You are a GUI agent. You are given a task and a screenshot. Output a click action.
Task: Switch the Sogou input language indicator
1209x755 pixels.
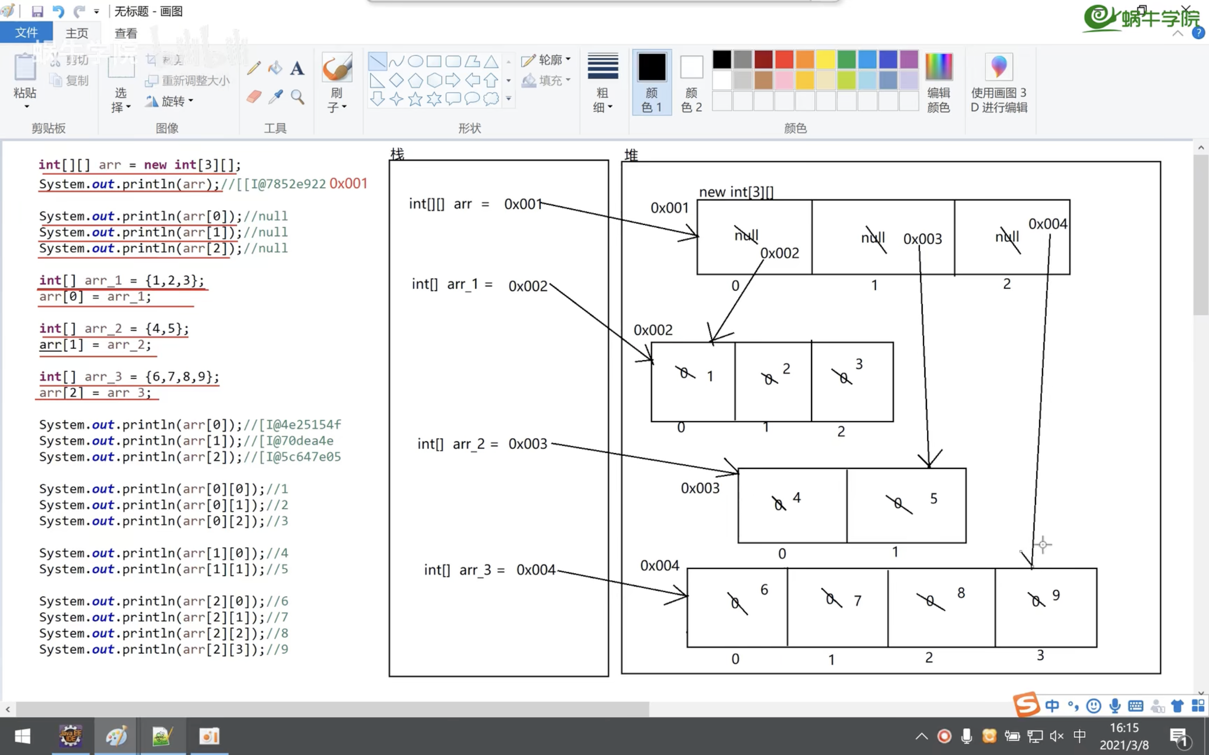tap(1052, 706)
